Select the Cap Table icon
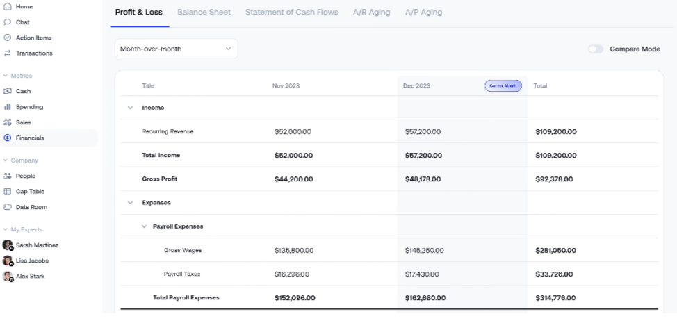The width and height of the screenshot is (677, 330). tap(8, 191)
